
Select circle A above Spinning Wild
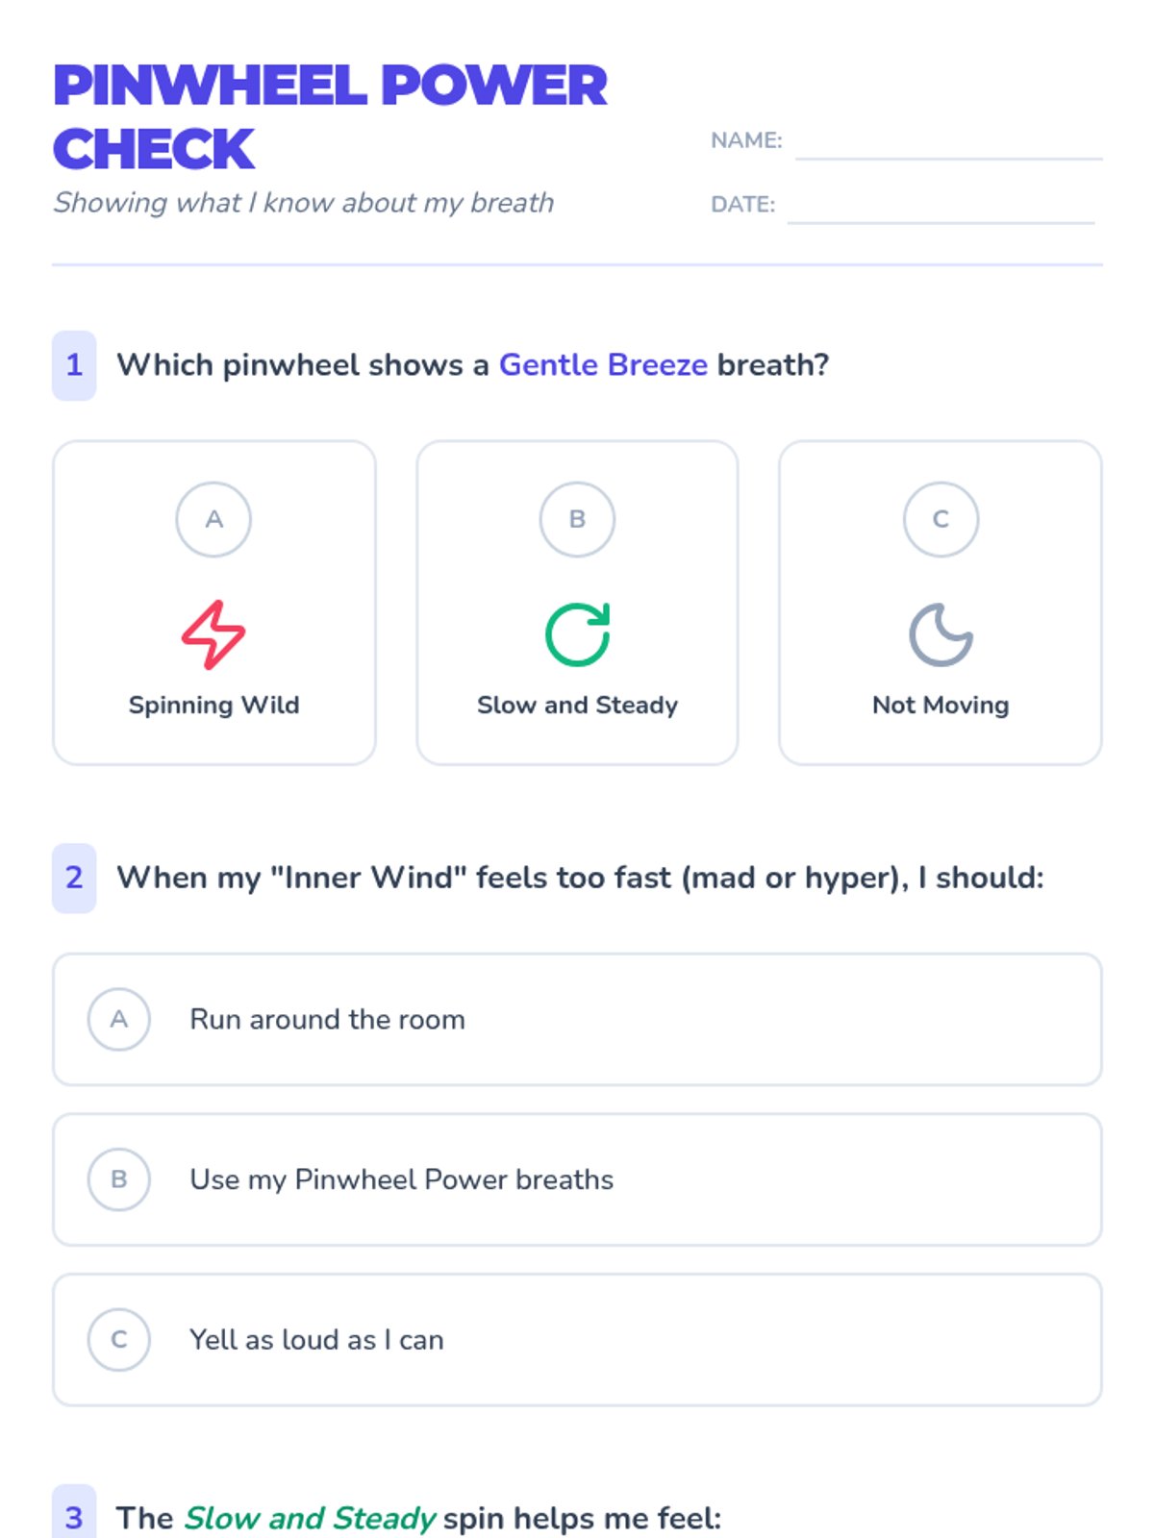[x=213, y=519]
